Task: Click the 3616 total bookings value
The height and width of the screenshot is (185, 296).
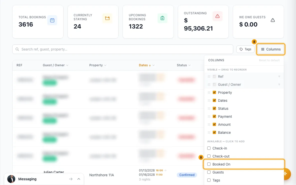Action: pos(26,24)
